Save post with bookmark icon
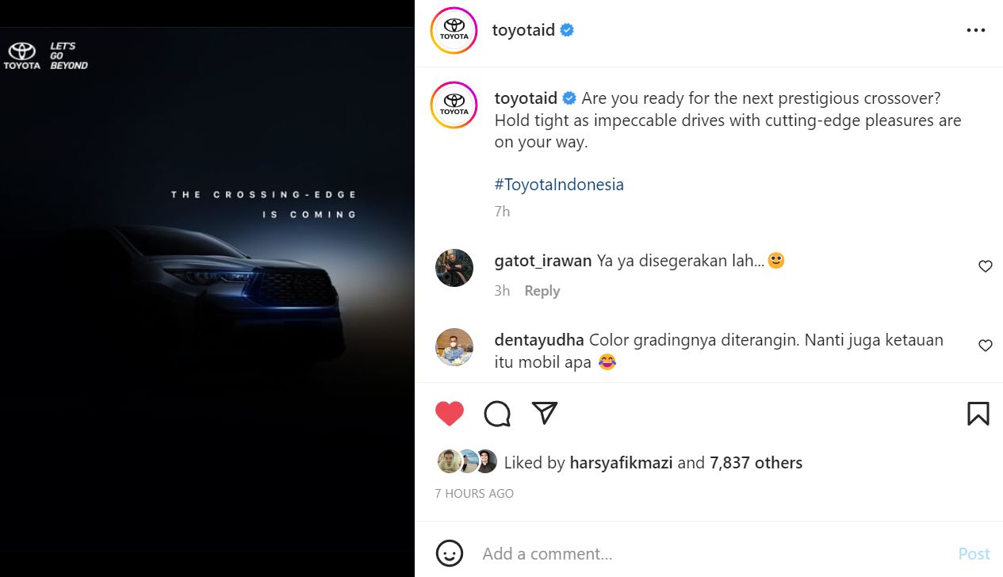The width and height of the screenshot is (1003, 577). coord(978,414)
